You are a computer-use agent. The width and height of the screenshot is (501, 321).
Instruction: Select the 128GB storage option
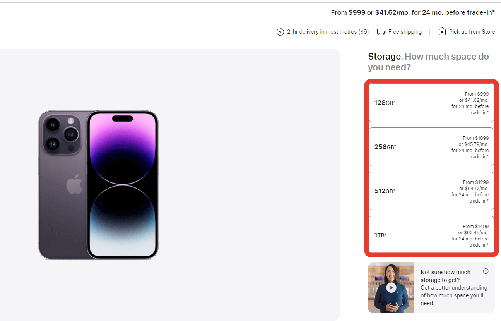(x=431, y=103)
